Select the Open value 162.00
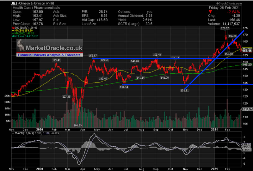 [37, 12]
